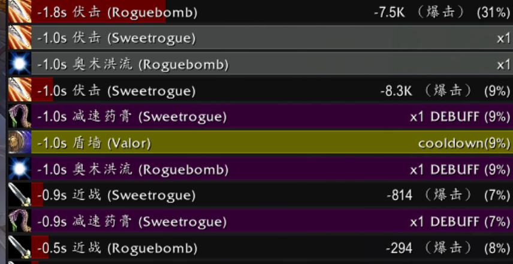This screenshot has height=264, width=513.
Task: Click the red health bar on the -1.8s row
Action: [99, 12]
